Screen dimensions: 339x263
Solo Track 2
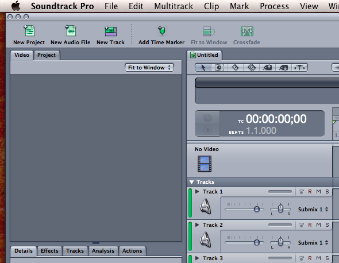click(x=327, y=225)
